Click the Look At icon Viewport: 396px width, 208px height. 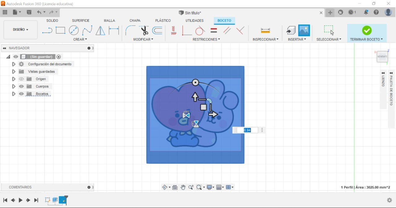175,187
